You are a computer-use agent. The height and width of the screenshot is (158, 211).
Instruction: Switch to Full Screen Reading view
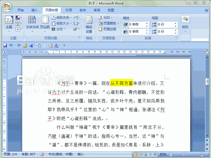tap(141, 154)
